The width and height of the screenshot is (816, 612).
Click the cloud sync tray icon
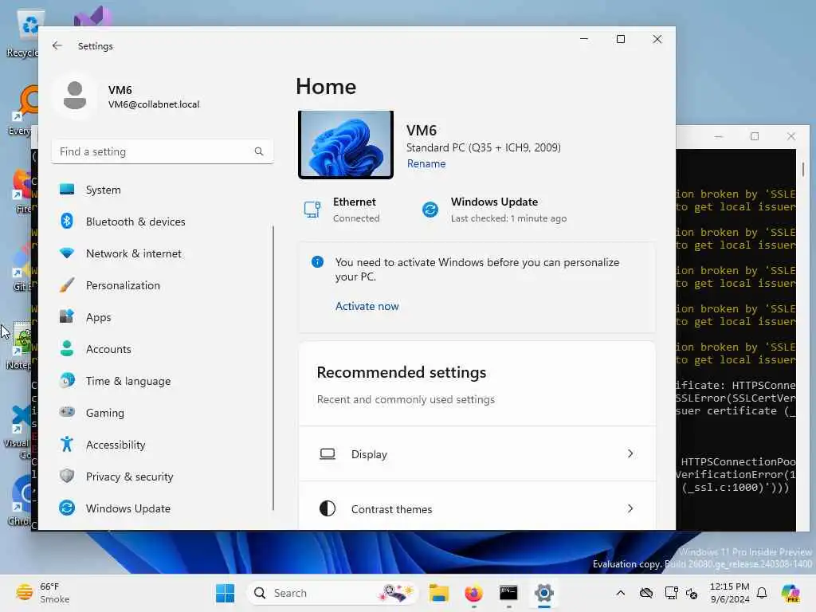click(x=645, y=593)
